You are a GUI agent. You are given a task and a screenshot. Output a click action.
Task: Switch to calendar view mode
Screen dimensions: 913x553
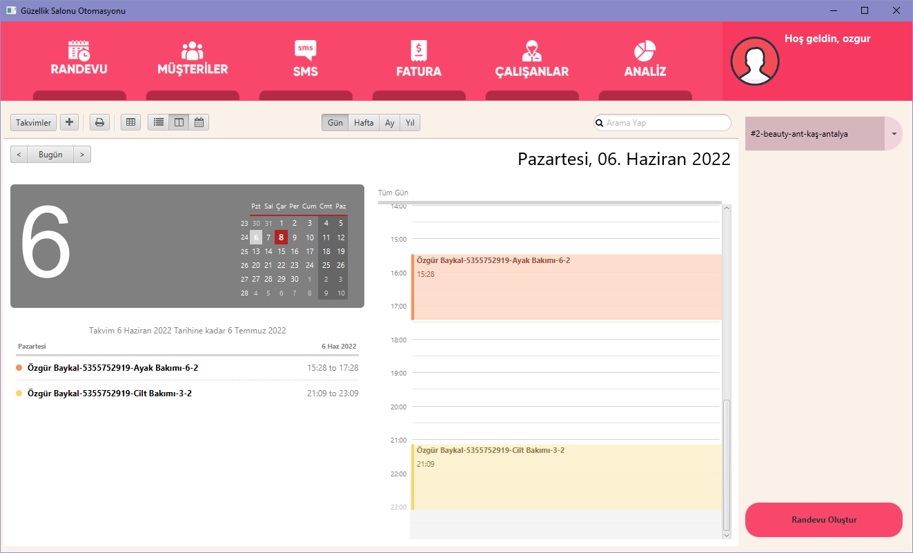(x=199, y=122)
